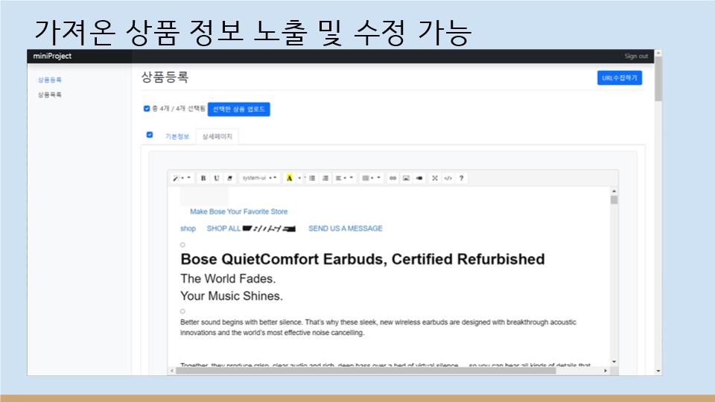
Task: Click the editor's vertical scrollbar thumb
Action: (x=614, y=200)
